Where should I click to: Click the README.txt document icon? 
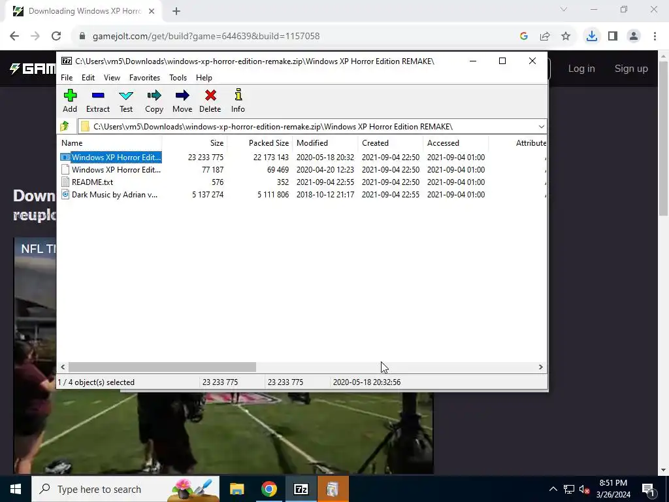(65, 182)
